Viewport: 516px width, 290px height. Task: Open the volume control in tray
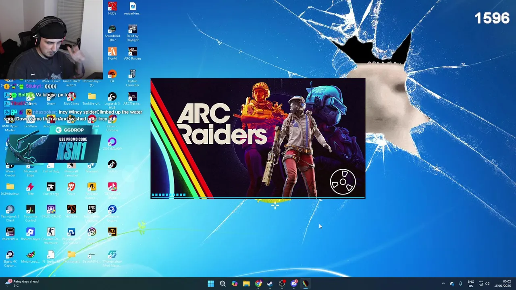[x=487, y=284]
